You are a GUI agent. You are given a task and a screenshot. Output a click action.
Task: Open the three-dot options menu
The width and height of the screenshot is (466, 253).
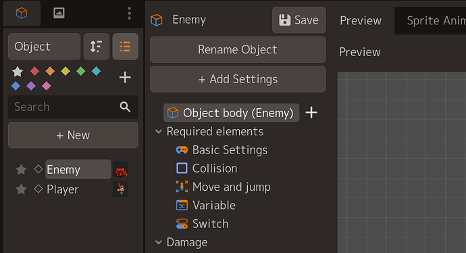(129, 14)
